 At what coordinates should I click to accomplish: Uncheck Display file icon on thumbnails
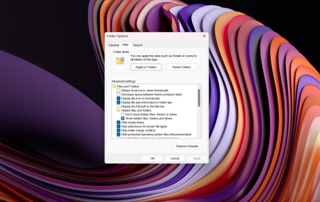click(x=118, y=99)
